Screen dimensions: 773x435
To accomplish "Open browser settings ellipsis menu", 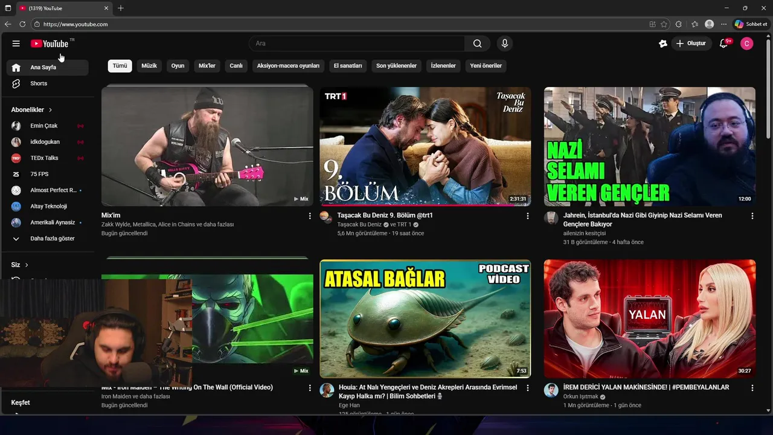I will click(x=723, y=24).
